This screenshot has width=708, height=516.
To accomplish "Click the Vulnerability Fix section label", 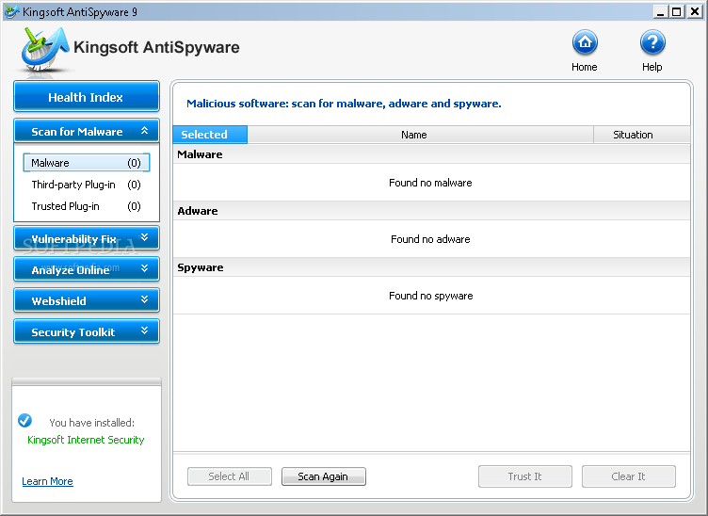I will 73,239.
